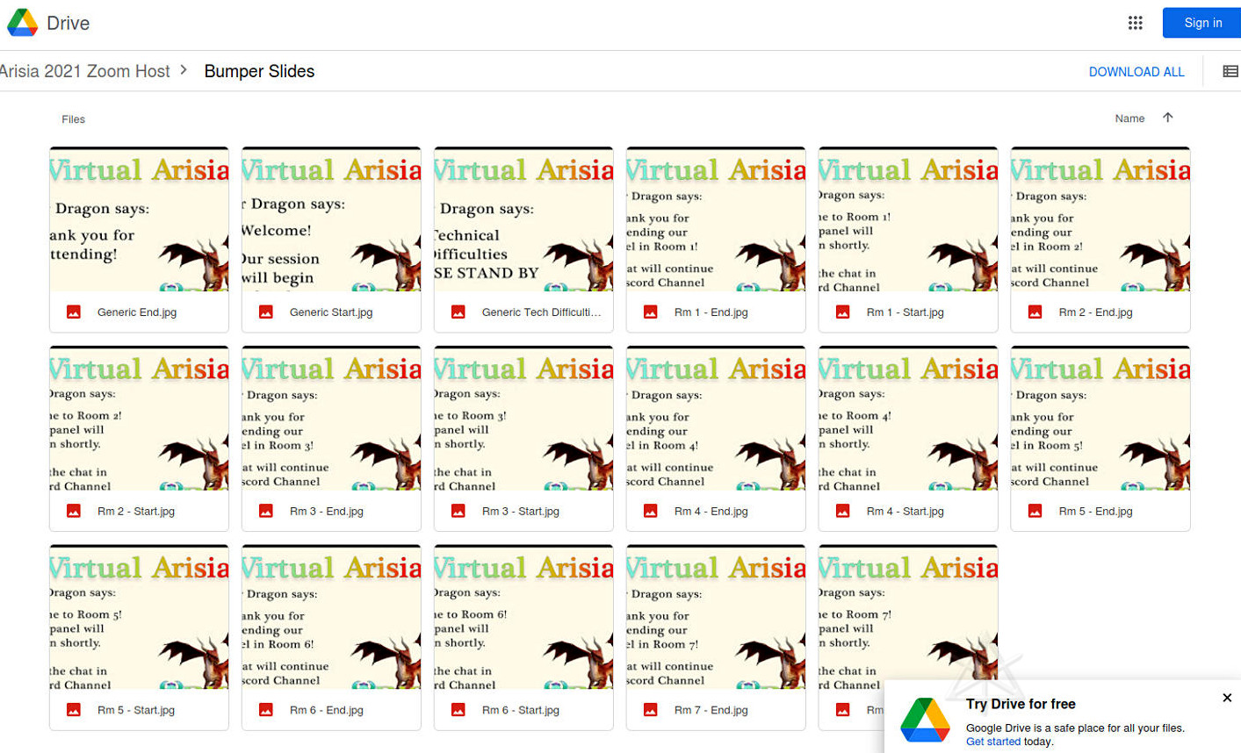Open Rm 1 - Start.jpg thumbnail
1241x753 pixels.
[x=908, y=219]
